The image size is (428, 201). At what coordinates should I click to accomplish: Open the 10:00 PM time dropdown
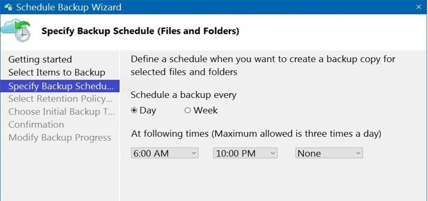(x=245, y=153)
